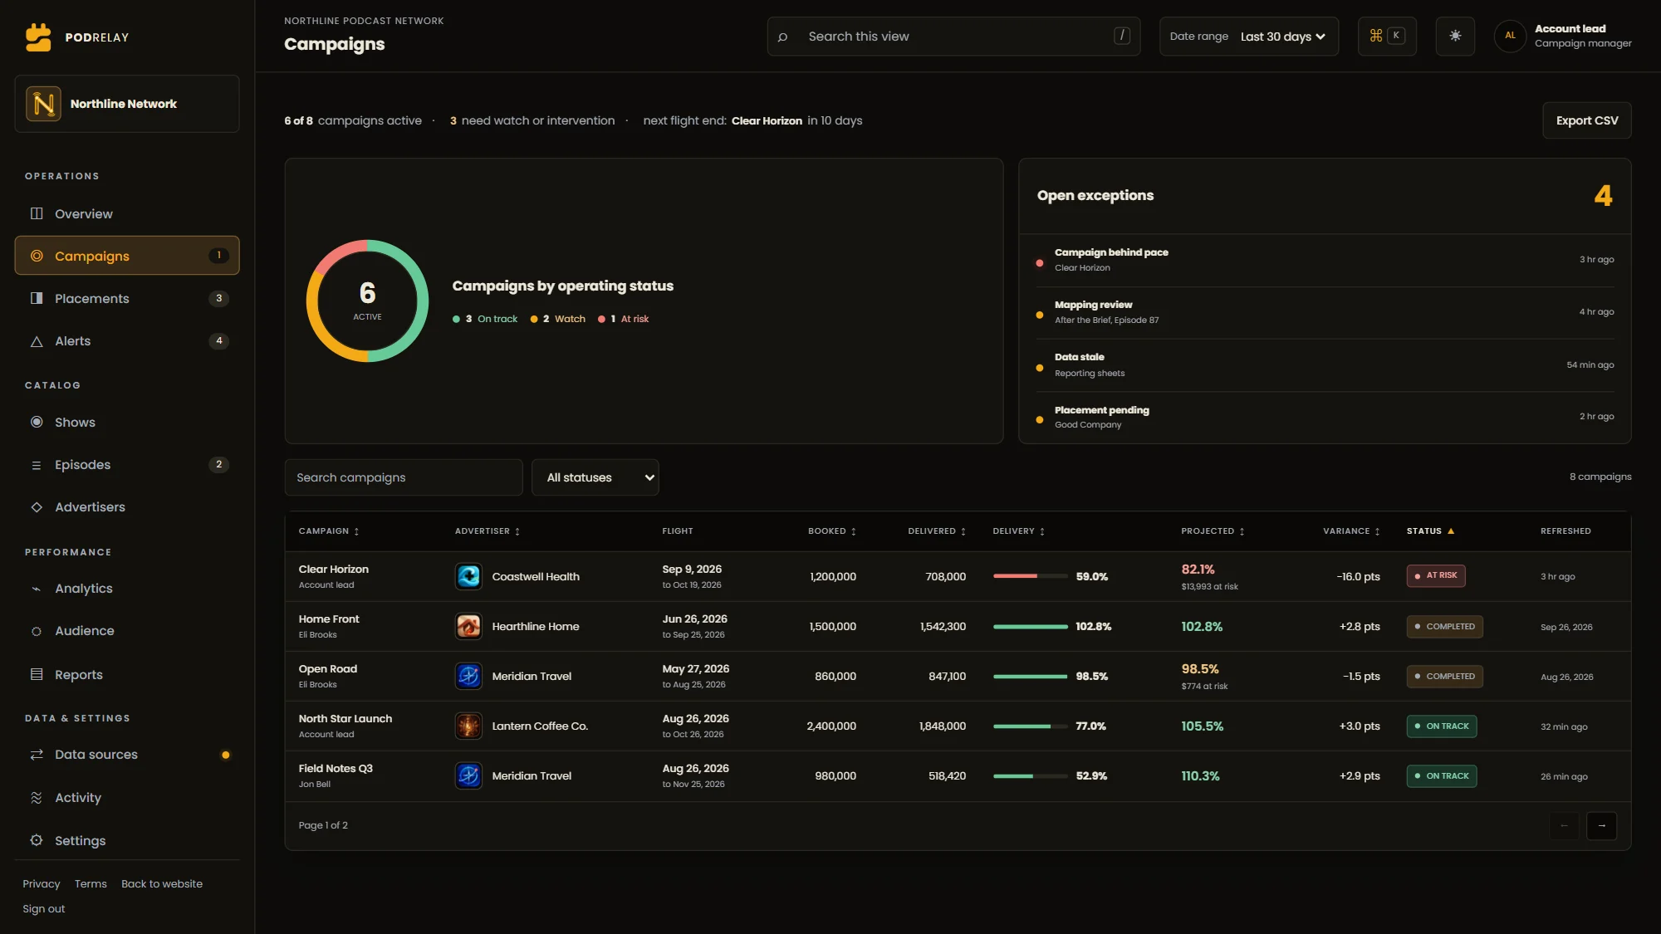Focus the Search this view field
This screenshot has width=1661, height=934.
(x=953, y=37)
